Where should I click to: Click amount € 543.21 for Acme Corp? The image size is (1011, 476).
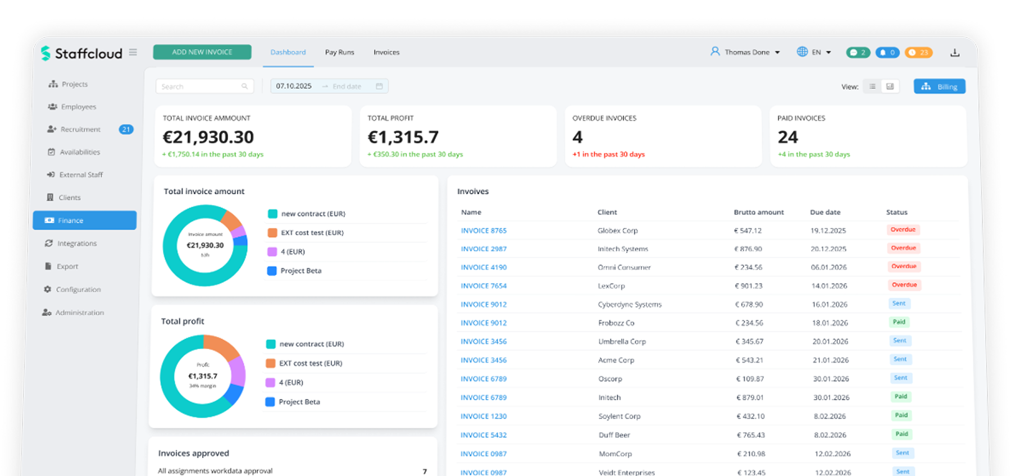[x=750, y=360]
